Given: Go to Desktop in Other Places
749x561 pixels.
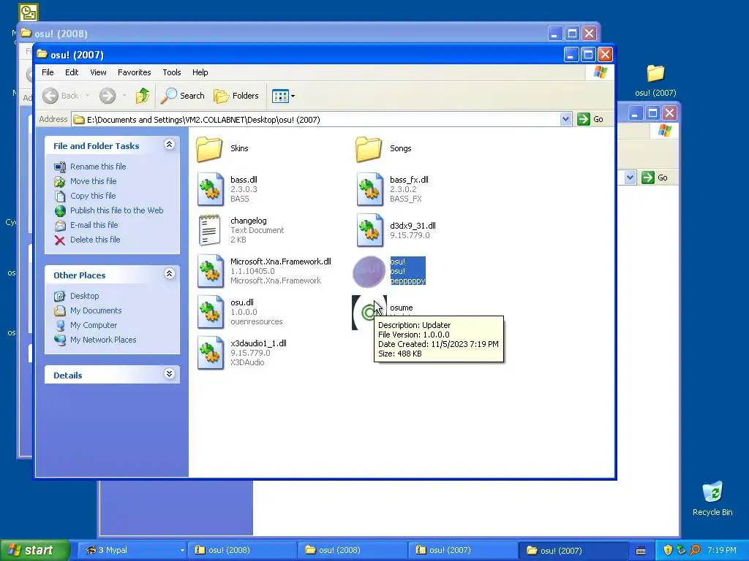Looking at the screenshot, I should 76,296.
